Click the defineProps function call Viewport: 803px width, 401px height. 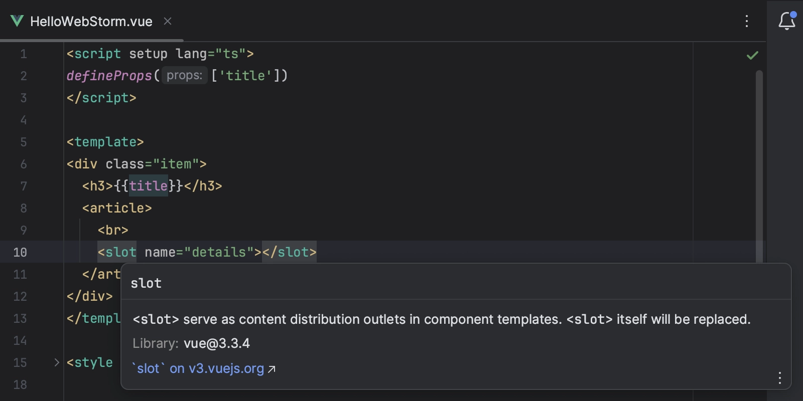[109, 76]
